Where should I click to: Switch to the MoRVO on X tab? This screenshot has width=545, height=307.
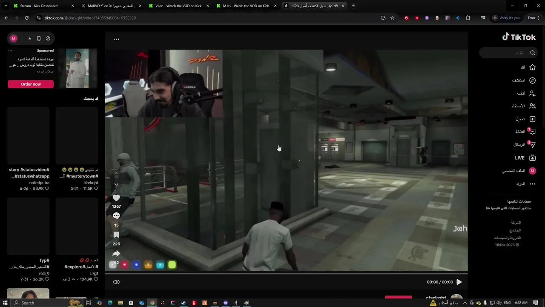pos(110,6)
